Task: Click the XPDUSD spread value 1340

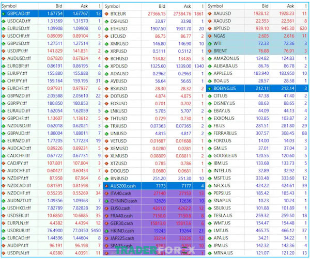Action: [x=199, y=67]
